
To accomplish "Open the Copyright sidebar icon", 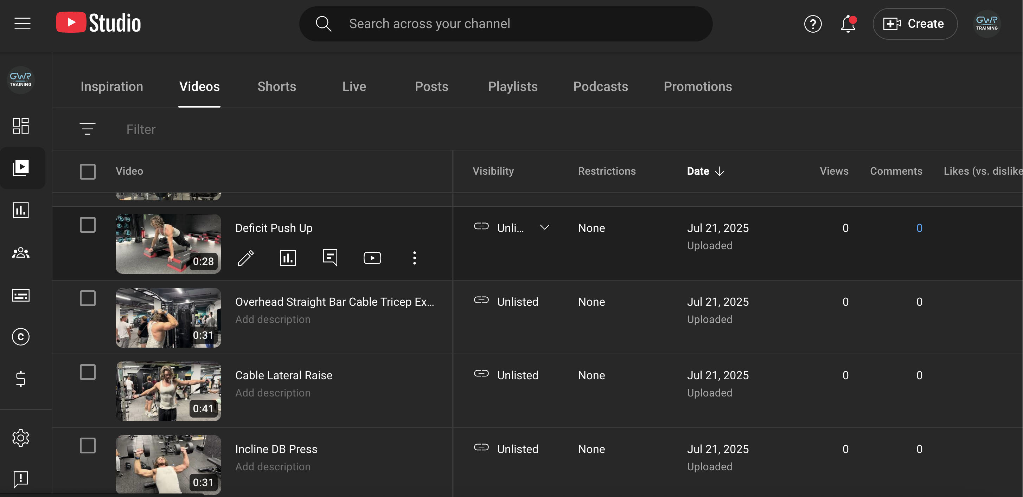I will click(21, 337).
